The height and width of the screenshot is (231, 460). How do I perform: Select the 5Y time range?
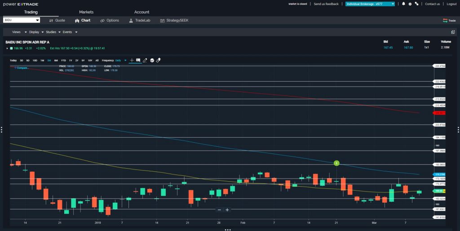pyautogui.click(x=83, y=60)
